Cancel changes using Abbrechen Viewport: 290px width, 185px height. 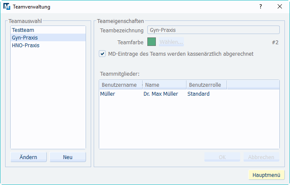261,157
